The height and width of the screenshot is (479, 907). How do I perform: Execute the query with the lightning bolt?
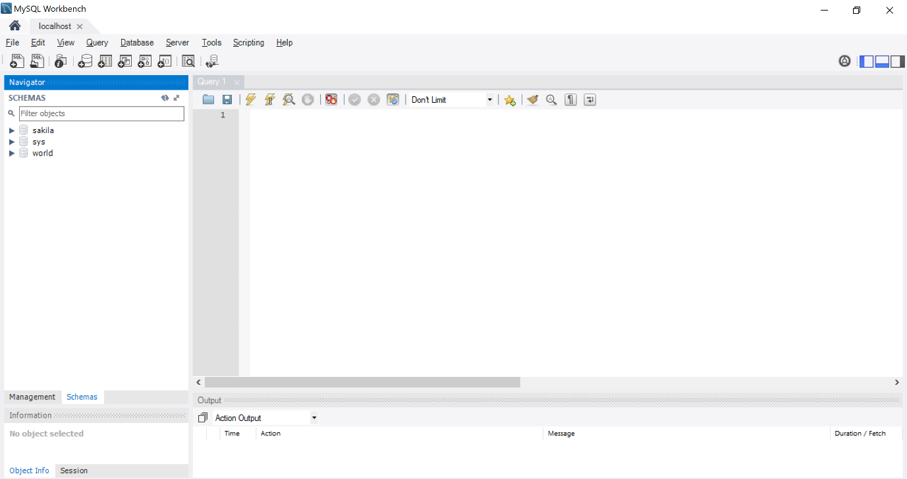[250, 99]
